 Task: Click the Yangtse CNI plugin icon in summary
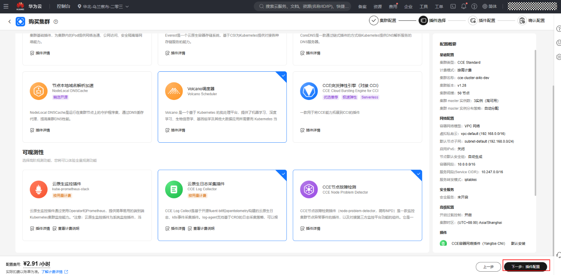[443, 243]
